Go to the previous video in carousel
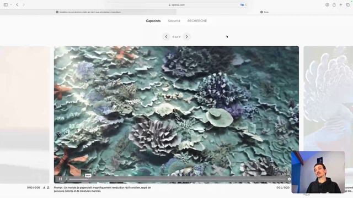The width and height of the screenshot is (353, 198). tap(166, 37)
